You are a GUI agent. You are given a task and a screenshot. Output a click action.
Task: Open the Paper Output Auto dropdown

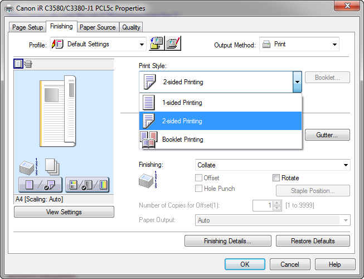point(273,220)
